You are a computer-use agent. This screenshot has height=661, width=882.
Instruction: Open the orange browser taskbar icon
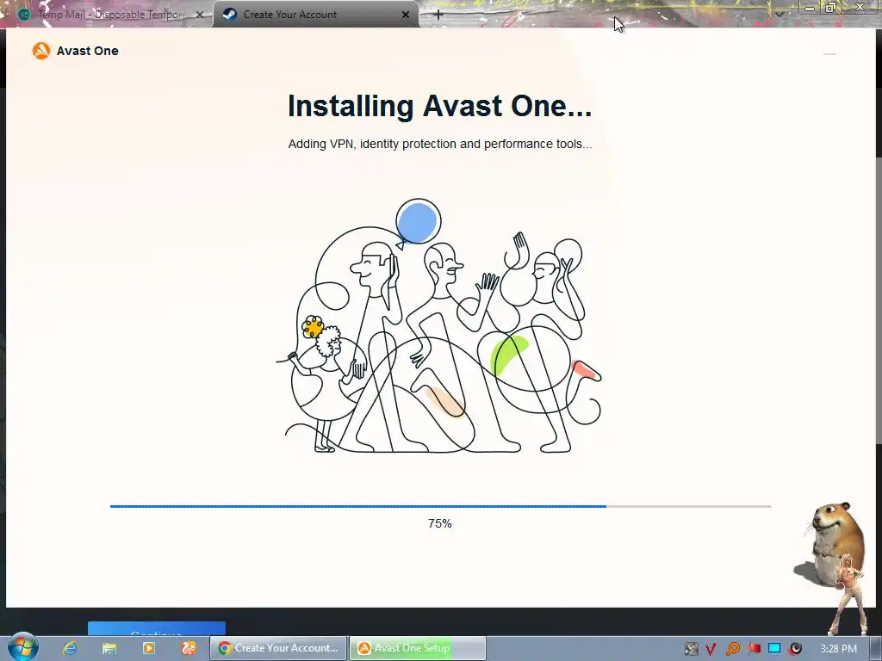coord(189,648)
